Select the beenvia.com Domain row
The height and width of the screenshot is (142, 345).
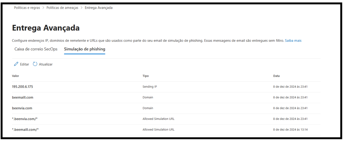[166, 108]
